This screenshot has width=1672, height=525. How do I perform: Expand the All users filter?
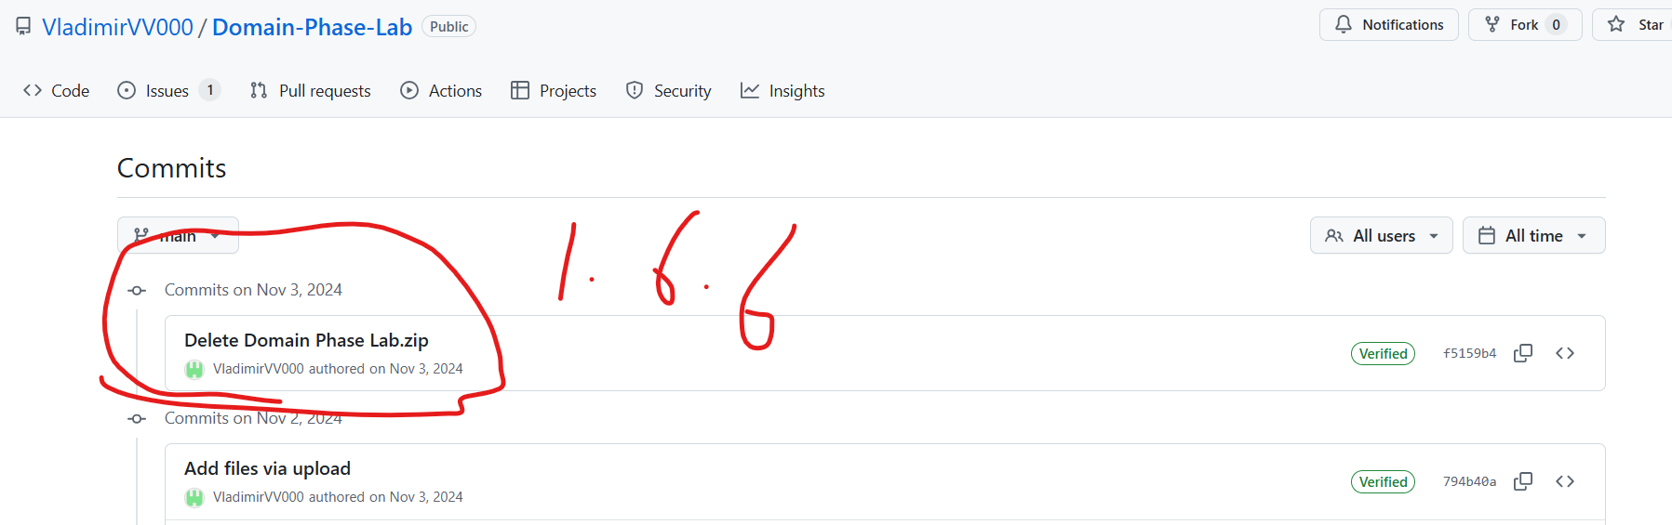[x=1381, y=235]
